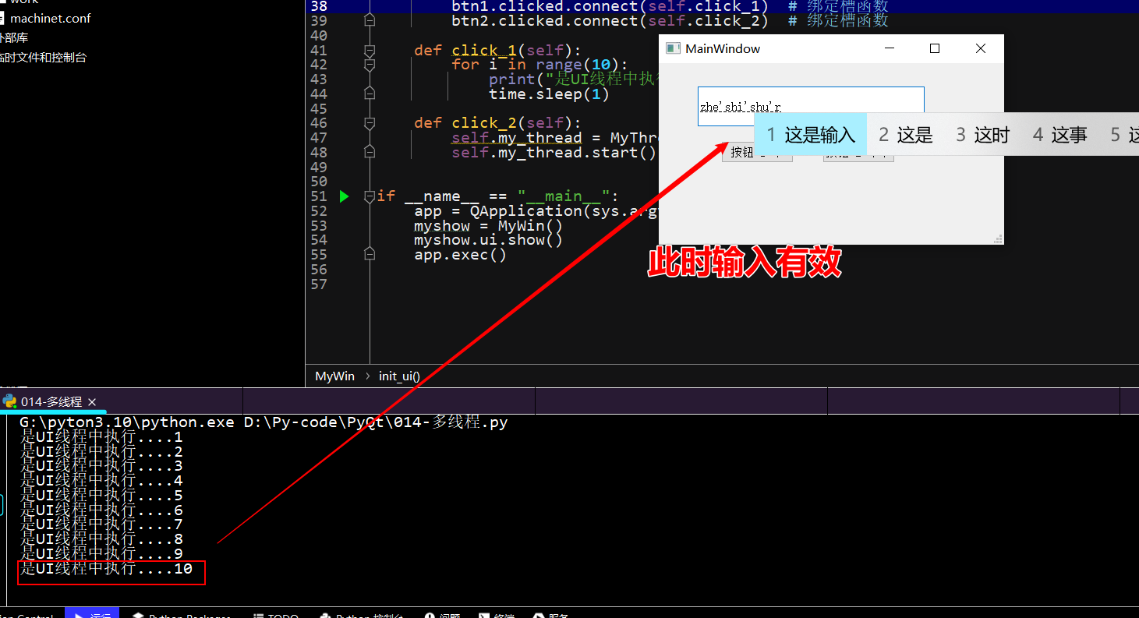Image resolution: width=1139 pixels, height=618 pixels.
Task: Click the init_ui() breadcrumb
Action: pyautogui.click(x=399, y=376)
